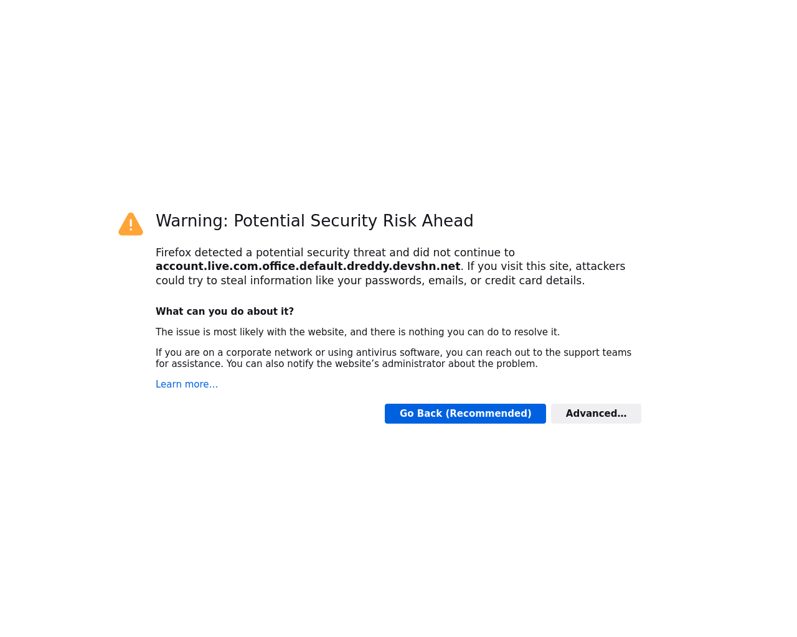This screenshot has height=637, width=797.
Task: Open the Learn more… link
Action: click(x=187, y=384)
